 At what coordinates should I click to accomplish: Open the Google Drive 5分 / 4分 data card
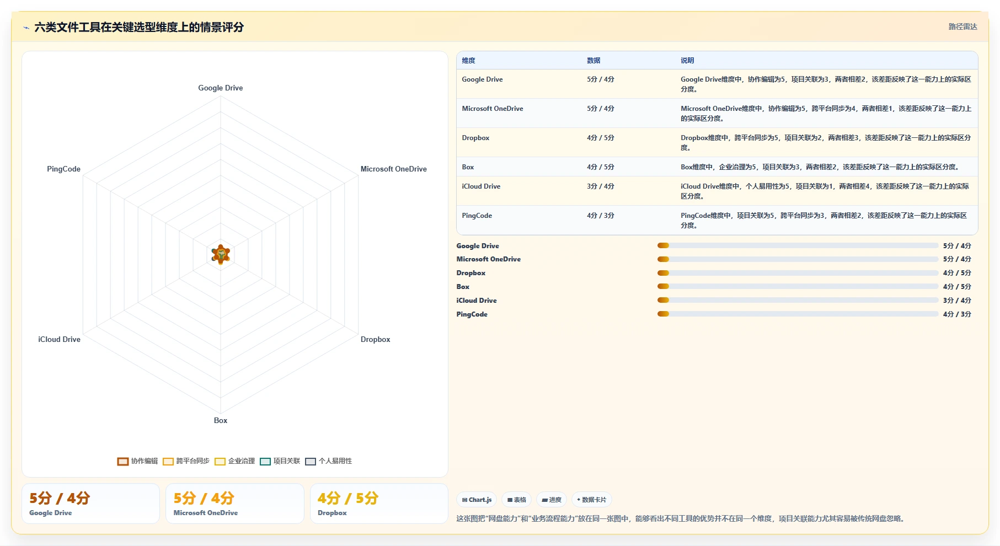tap(91, 504)
